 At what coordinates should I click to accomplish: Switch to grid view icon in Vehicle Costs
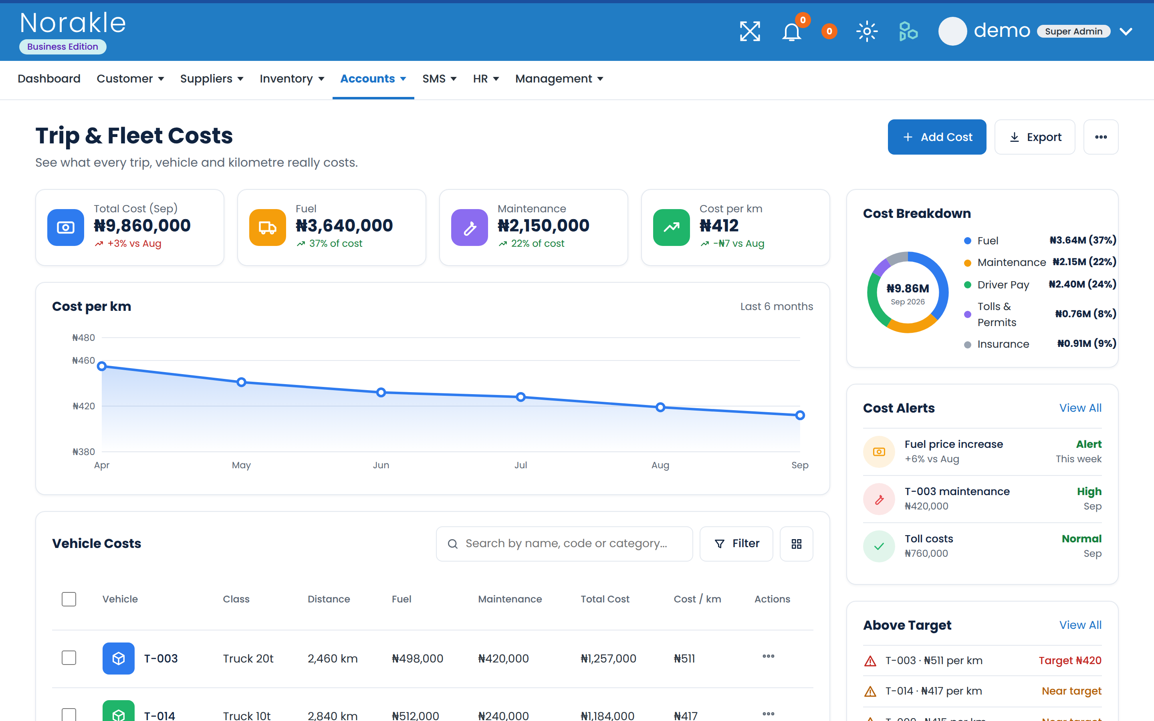click(x=796, y=544)
